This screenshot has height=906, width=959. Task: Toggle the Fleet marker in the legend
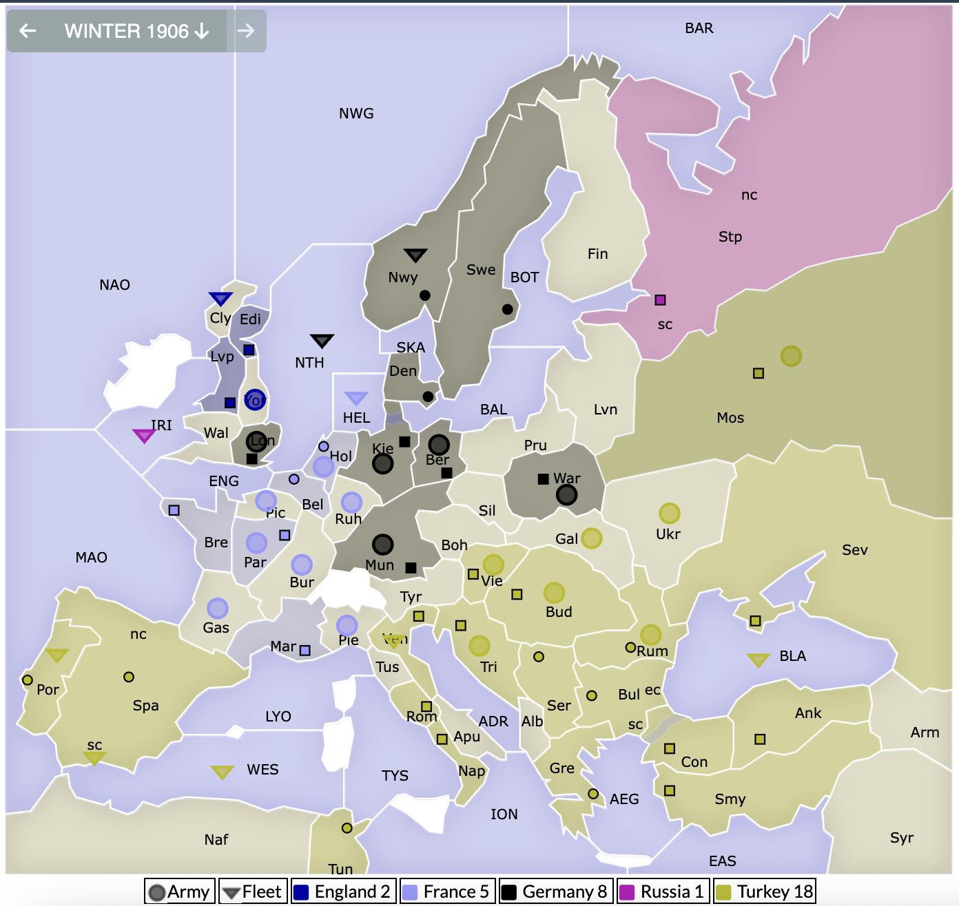[x=253, y=891]
